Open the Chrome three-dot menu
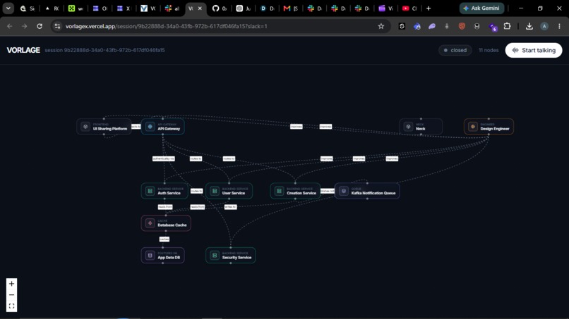The width and height of the screenshot is (569, 319). [559, 26]
